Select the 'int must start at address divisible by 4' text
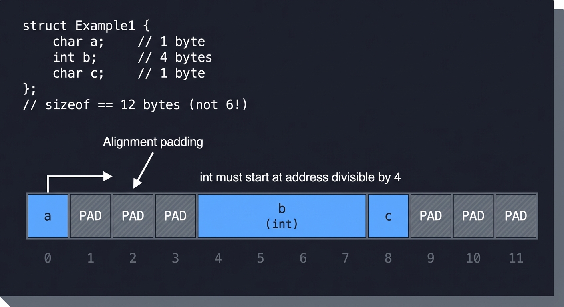The height and width of the screenshot is (307, 564). [x=300, y=177]
